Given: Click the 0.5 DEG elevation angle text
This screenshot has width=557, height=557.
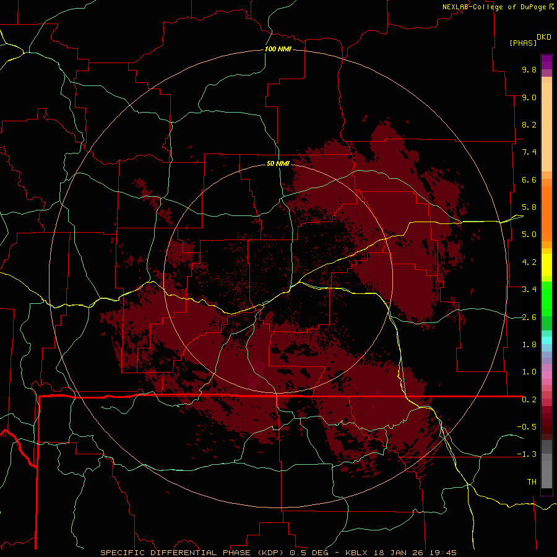Looking at the screenshot, I should click(x=309, y=553).
